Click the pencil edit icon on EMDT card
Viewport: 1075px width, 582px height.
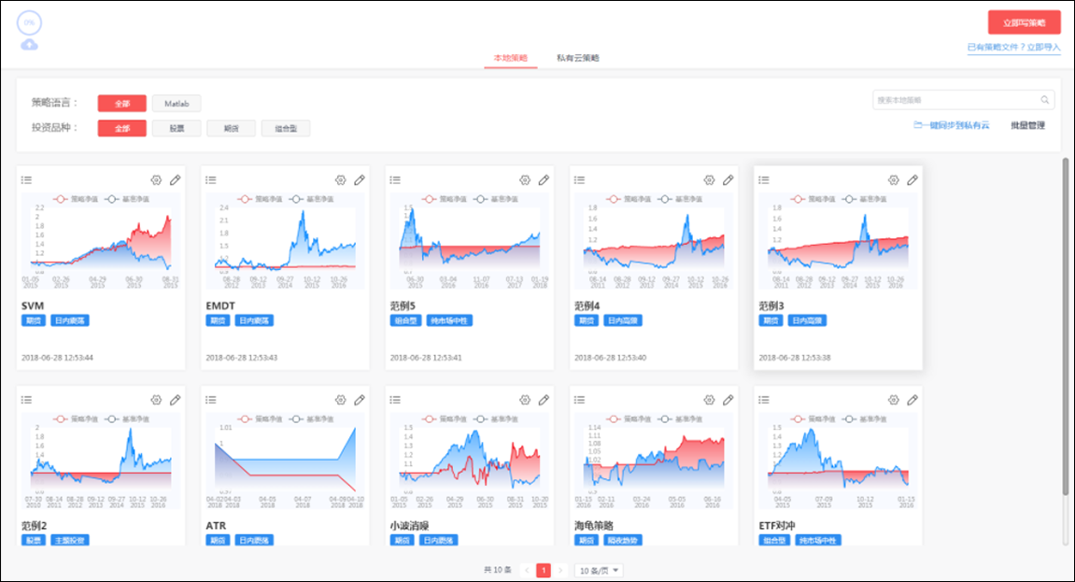[x=359, y=180]
